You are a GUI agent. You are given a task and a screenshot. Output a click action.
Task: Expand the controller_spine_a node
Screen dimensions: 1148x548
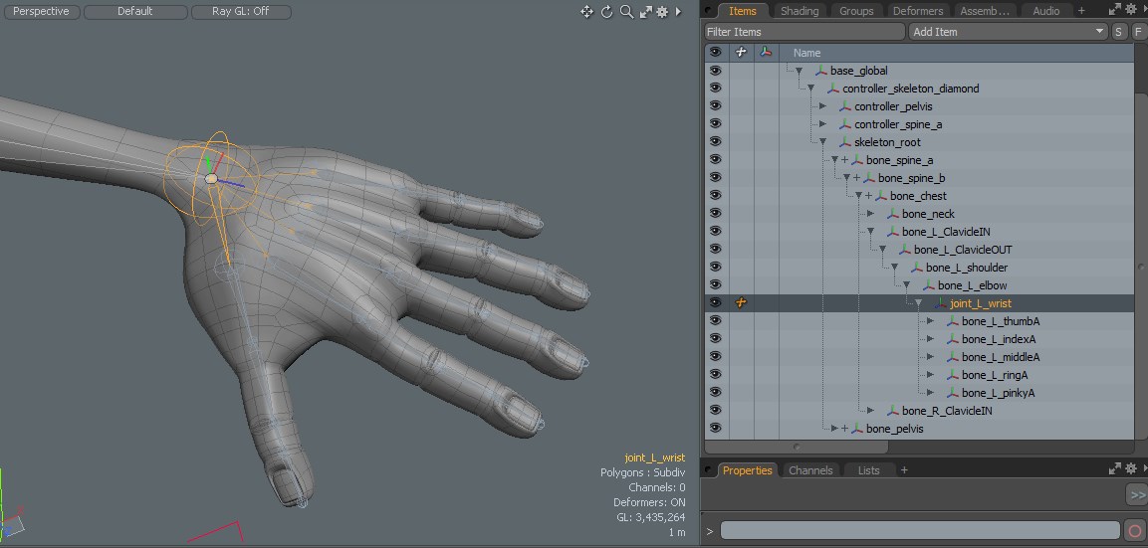(x=823, y=124)
